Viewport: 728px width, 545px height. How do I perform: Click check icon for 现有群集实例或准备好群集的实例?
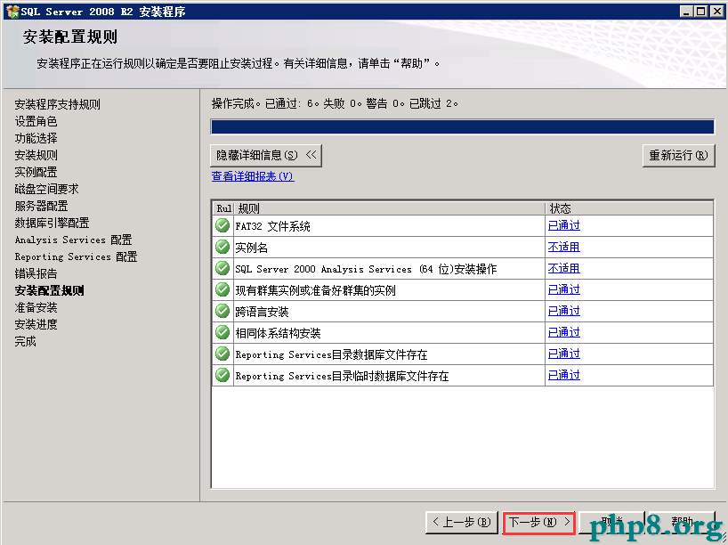pos(222,289)
